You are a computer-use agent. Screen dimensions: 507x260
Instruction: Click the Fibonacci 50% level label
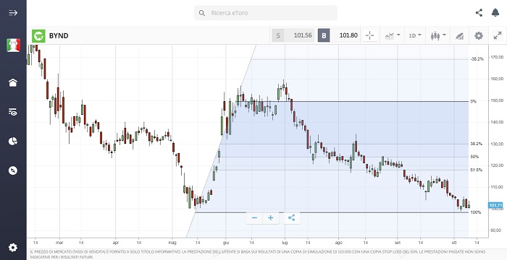point(474,157)
